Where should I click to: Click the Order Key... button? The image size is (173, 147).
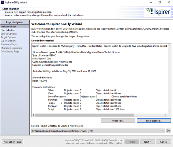tap(118, 121)
